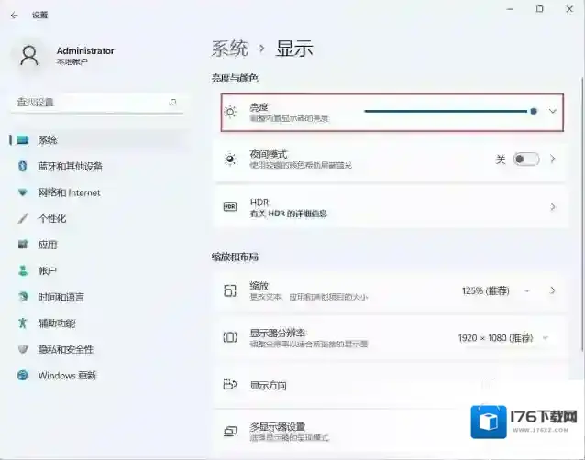585x460 pixels.
Task: Click the 显示方向 orientation icon
Action: point(230,384)
